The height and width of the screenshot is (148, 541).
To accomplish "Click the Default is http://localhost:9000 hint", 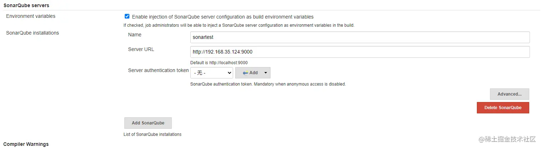I will tap(219, 63).
